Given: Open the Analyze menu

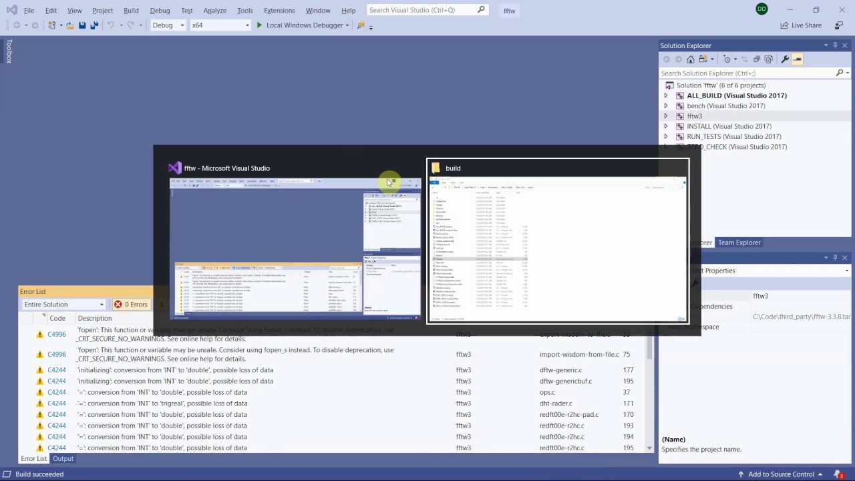Looking at the screenshot, I should 215,11.
